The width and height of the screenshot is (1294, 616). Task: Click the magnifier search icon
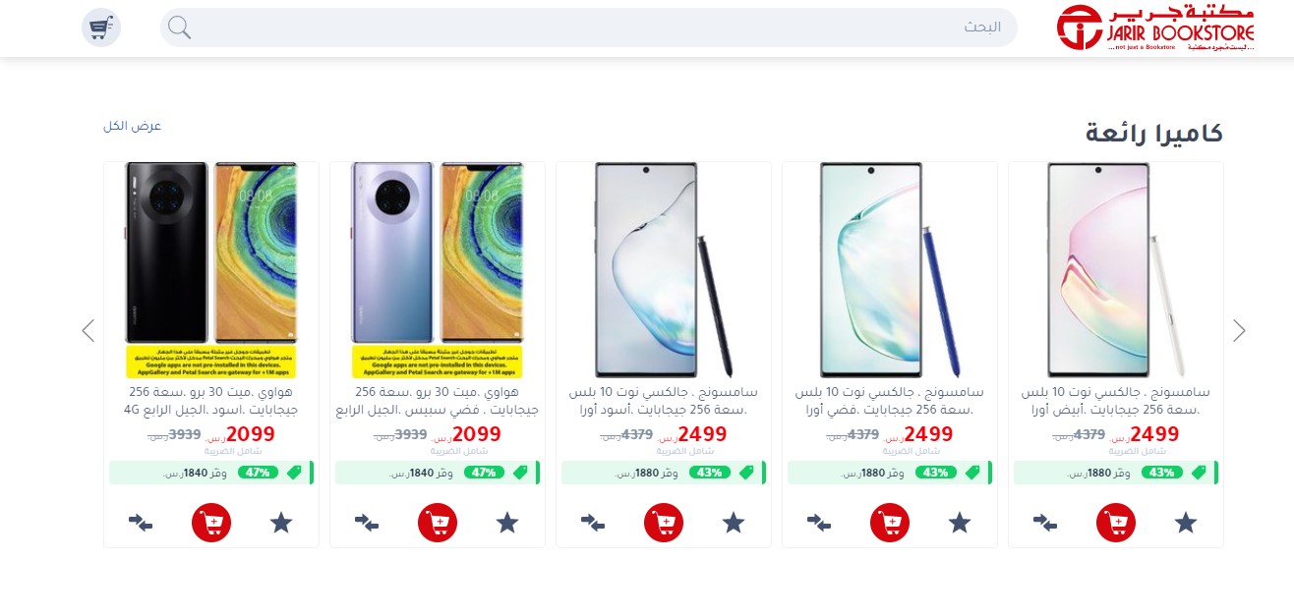(x=179, y=28)
